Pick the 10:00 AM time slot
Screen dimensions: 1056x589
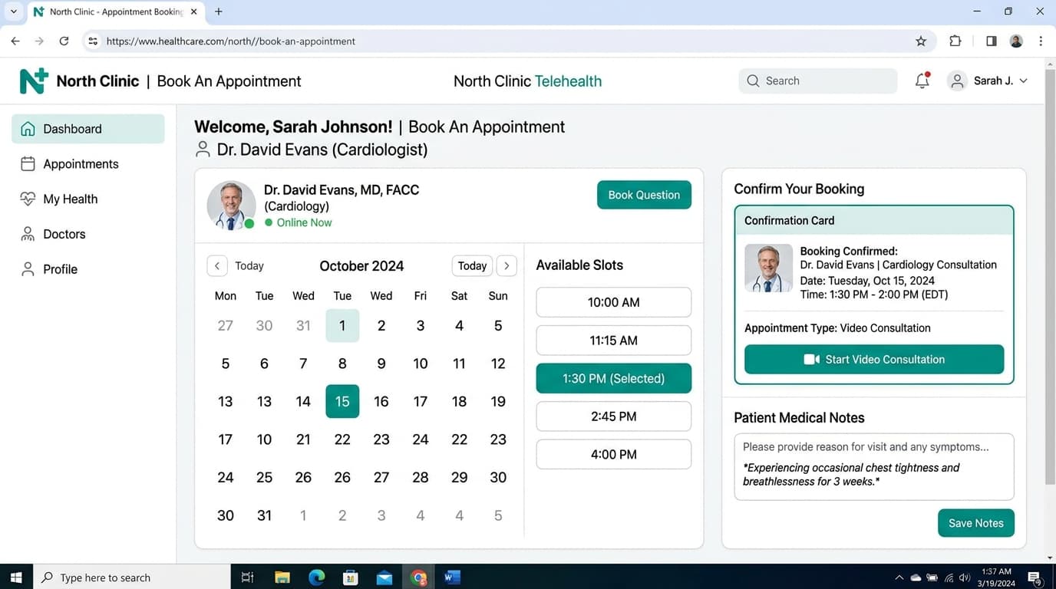click(614, 302)
